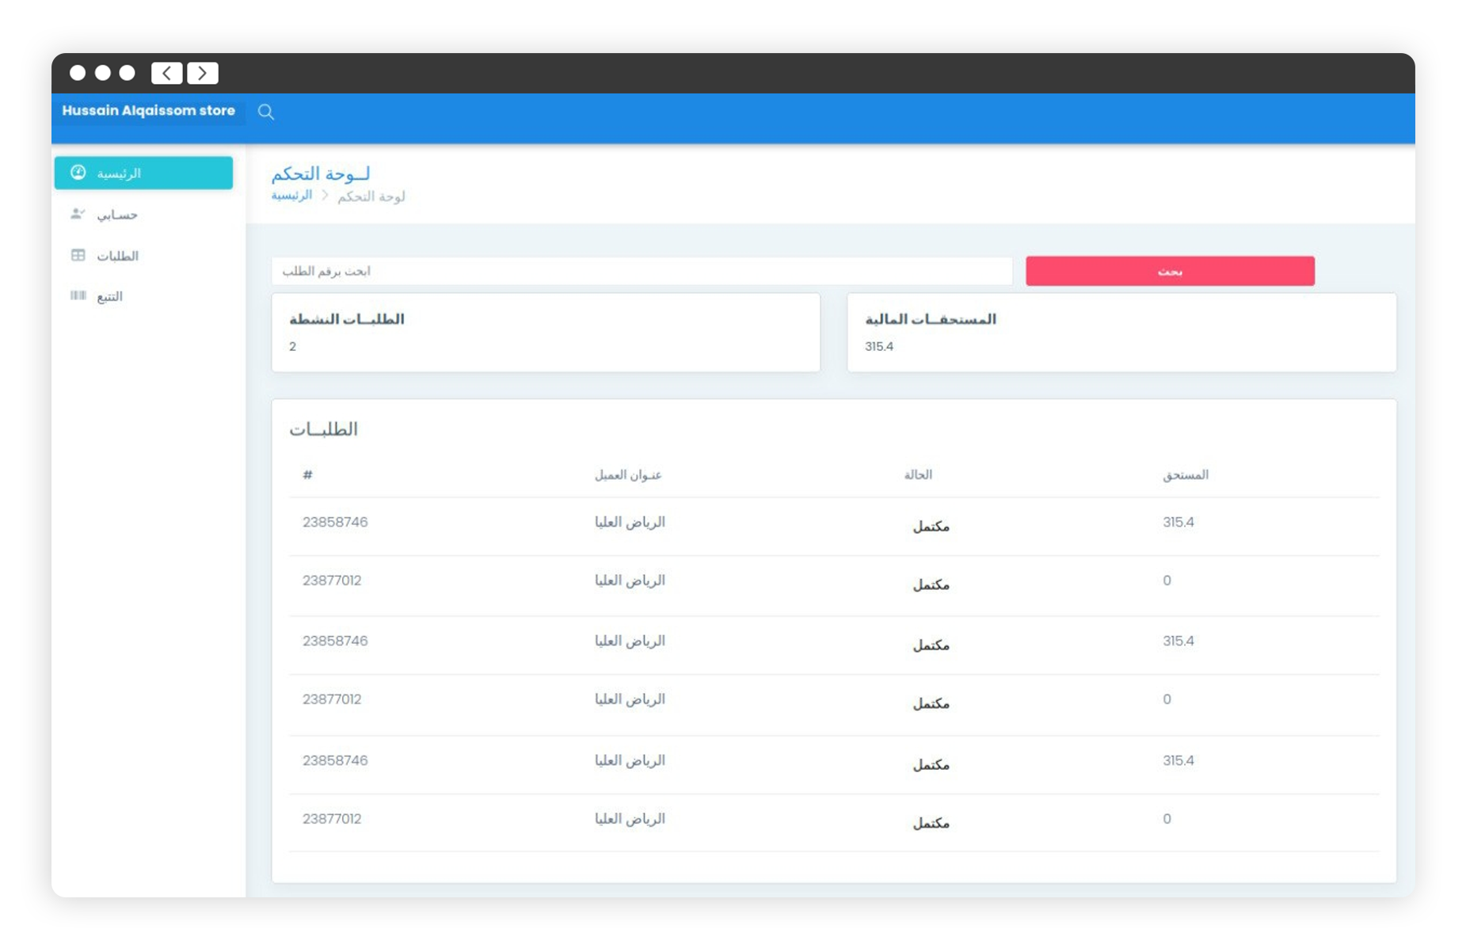Click the dashboard icon beside الرئيسية
The width and height of the screenshot is (1466, 952).
[78, 173]
